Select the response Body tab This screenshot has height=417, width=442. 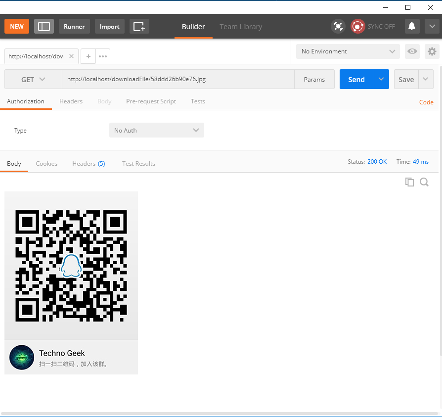[x=14, y=164]
